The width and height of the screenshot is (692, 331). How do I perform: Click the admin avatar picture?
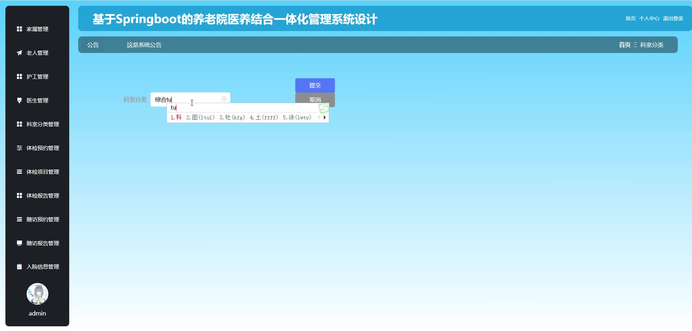(37, 294)
